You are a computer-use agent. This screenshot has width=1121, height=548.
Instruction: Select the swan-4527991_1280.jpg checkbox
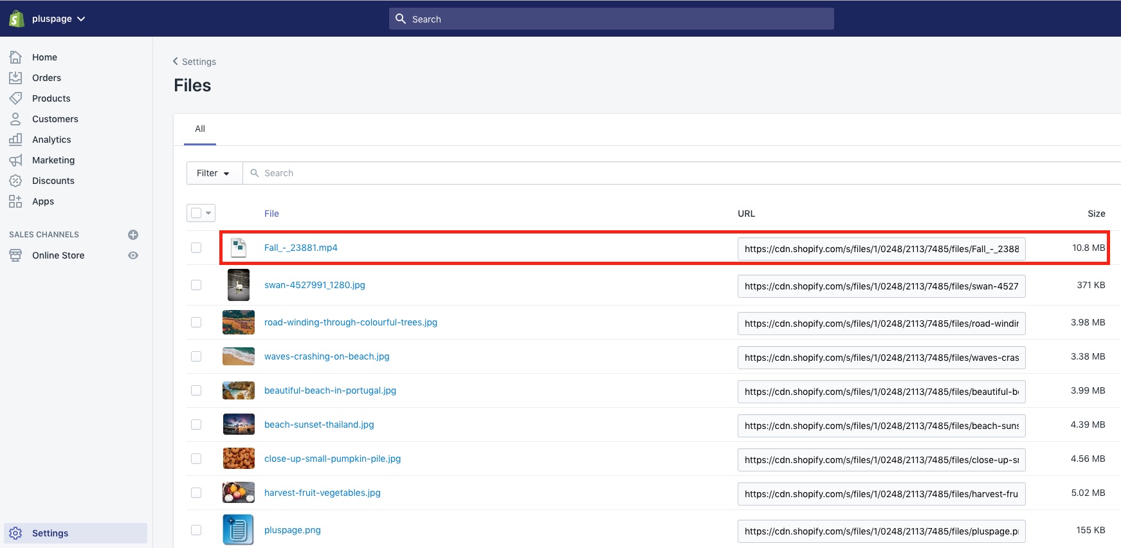click(196, 285)
